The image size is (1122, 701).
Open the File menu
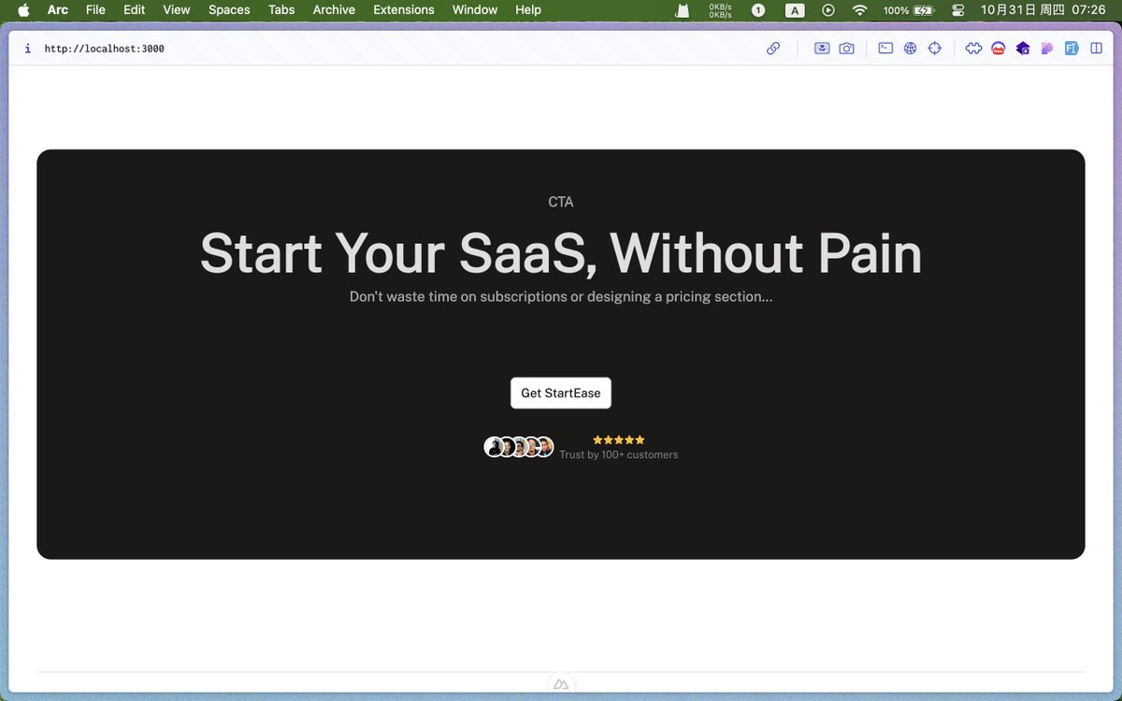[95, 10]
